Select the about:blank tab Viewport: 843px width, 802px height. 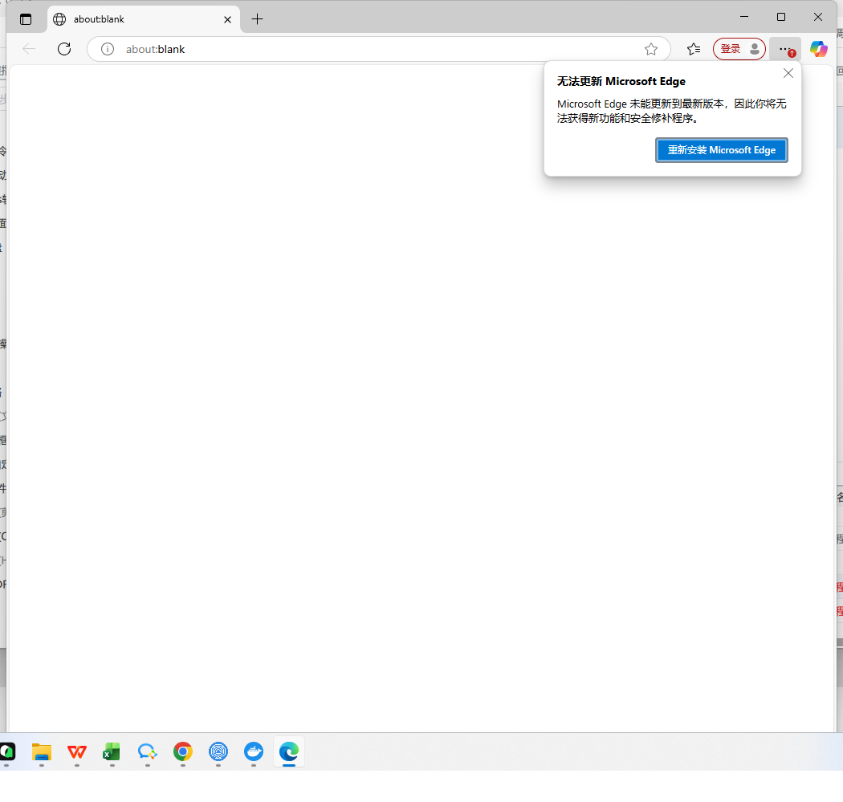(x=143, y=19)
